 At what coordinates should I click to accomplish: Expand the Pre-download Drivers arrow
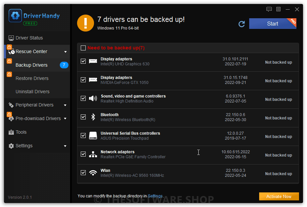pyautogui.click(x=65, y=119)
